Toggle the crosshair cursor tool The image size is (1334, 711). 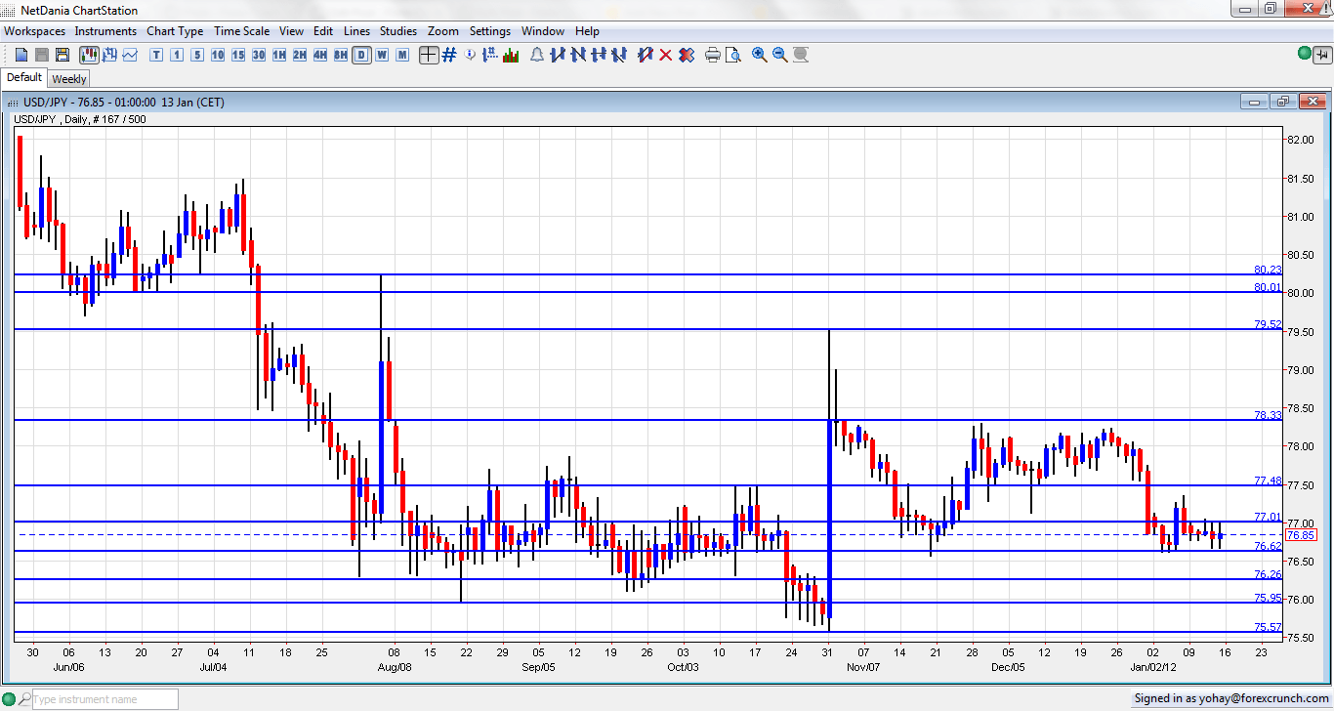click(x=429, y=55)
